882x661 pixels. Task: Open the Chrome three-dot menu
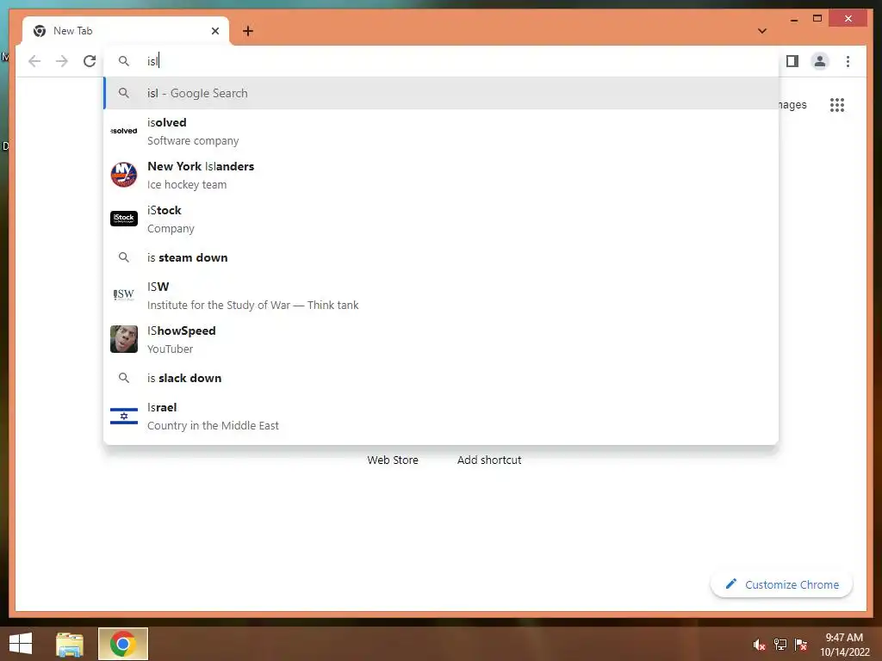point(848,61)
